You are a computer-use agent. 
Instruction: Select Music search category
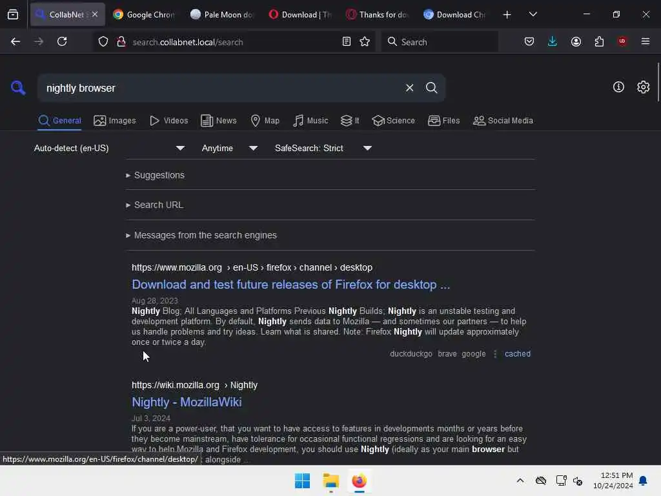pyautogui.click(x=310, y=121)
